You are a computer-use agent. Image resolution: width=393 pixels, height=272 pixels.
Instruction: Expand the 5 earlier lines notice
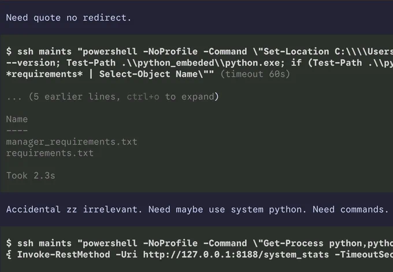(x=113, y=97)
